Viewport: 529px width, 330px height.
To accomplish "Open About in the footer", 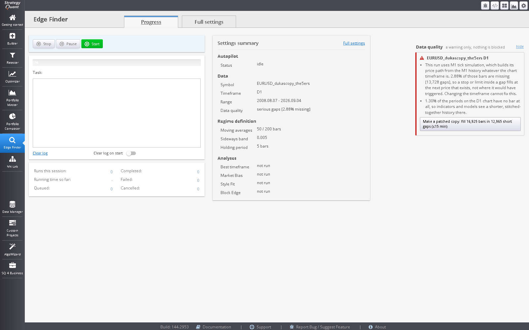I will pos(377,327).
